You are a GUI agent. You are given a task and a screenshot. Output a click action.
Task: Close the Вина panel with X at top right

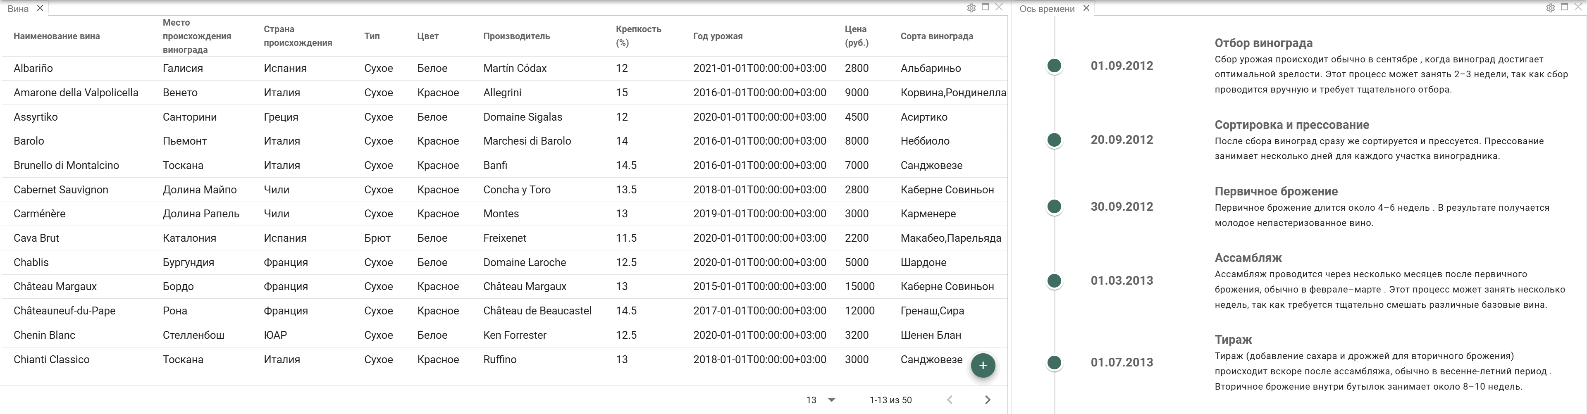(x=999, y=7)
